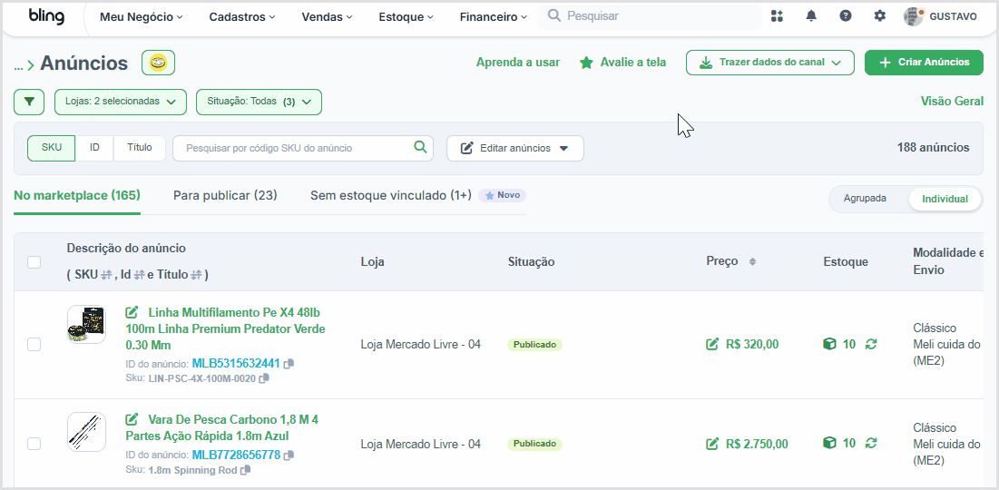Expand the Financeiro menu

tap(493, 17)
